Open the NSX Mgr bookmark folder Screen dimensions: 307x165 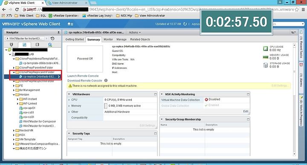coord(125,16)
